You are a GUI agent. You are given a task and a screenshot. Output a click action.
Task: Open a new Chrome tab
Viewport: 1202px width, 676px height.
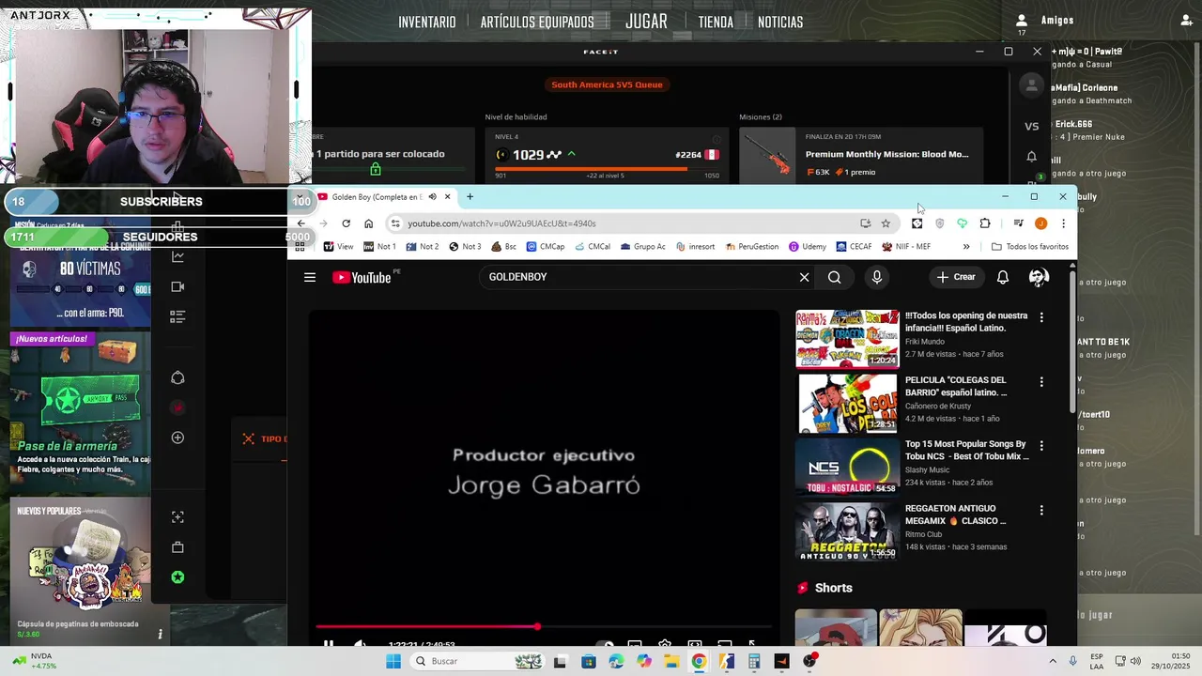point(470,197)
